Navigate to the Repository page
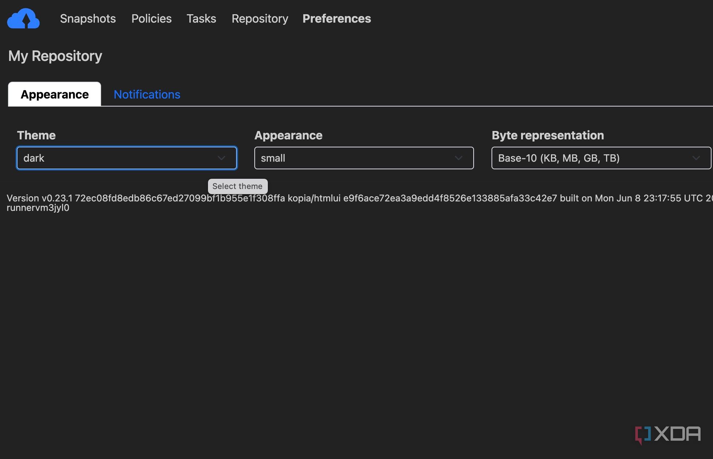Image resolution: width=713 pixels, height=459 pixels. click(x=260, y=19)
